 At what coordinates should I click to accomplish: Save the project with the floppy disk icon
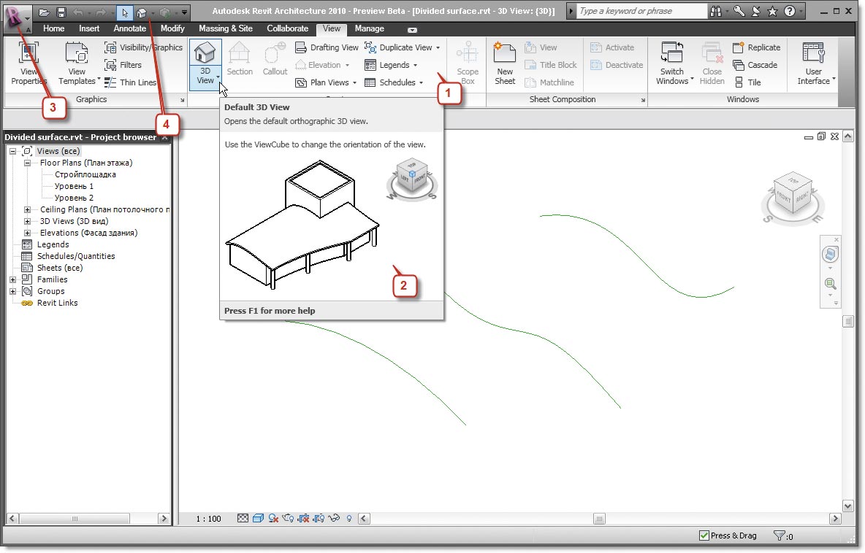(x=61, y=12)
